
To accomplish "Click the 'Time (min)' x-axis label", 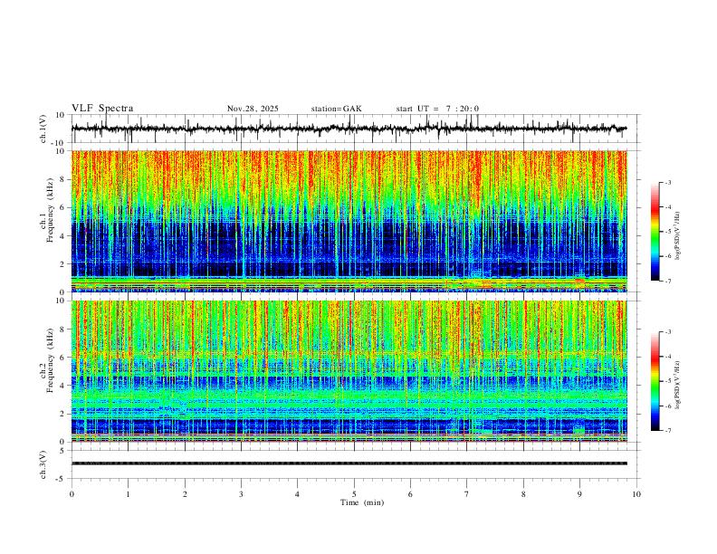I will click(x=362, y=502).
